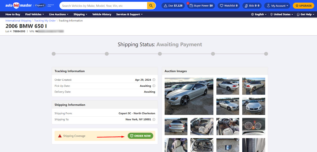Expand the Get Help menu
This screenshot has height=152, width=317.
[x=305, y=14]
